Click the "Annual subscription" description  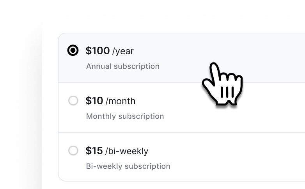pos(122,66)
